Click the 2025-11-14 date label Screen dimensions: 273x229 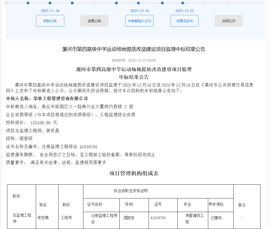(50, 11)
